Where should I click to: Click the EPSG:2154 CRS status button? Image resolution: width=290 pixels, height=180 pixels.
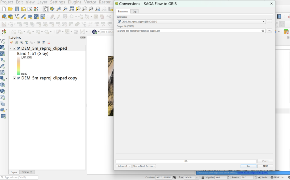pos(277,177)
